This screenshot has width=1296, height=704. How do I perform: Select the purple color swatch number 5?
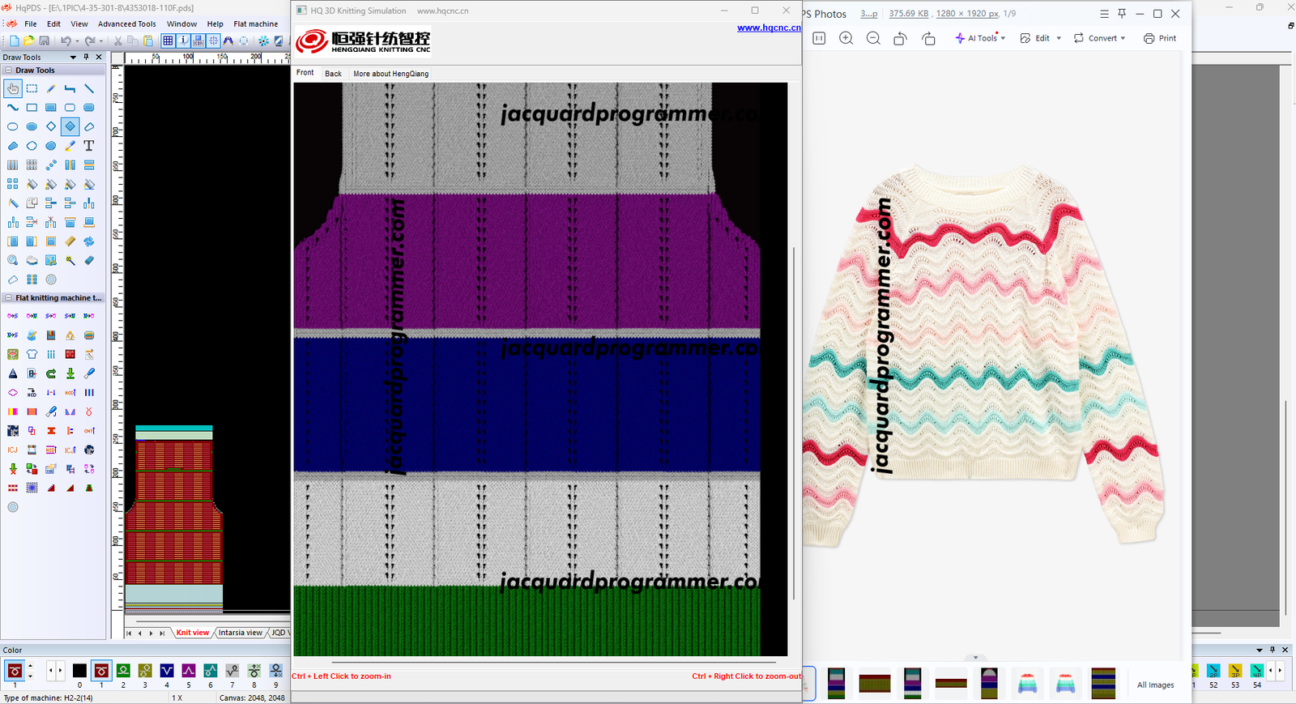tap(189, 671)
